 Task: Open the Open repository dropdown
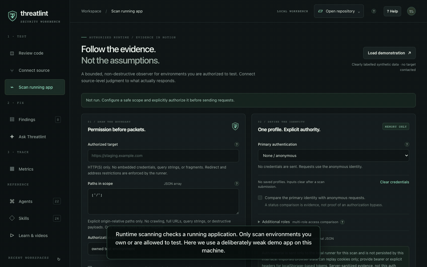pyautogui.click(x=339, y=11)
